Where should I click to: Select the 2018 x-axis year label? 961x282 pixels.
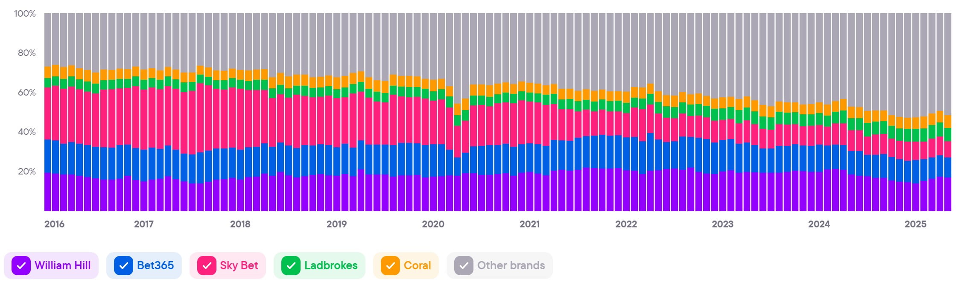pos(240,224)
